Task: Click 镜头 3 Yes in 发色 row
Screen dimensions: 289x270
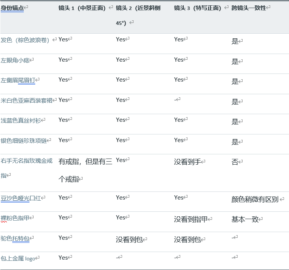Action: point(179,39)
